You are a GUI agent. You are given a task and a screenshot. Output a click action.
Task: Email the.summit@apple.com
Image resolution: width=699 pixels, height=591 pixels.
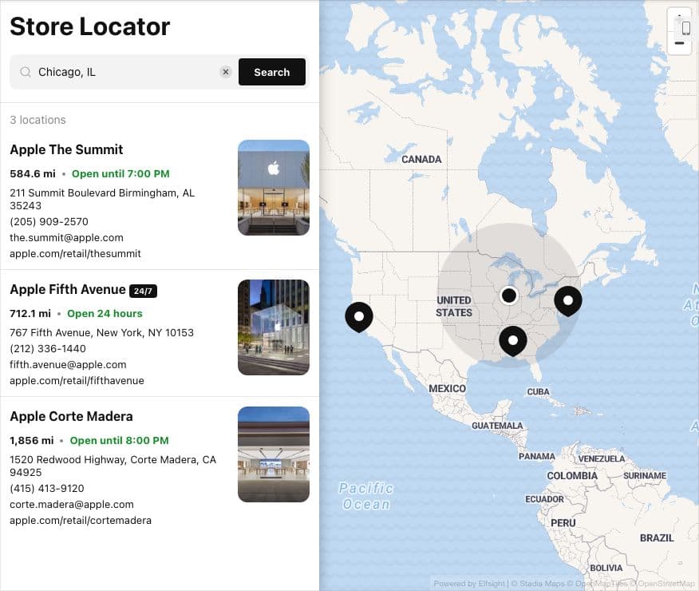click(66, 238)
